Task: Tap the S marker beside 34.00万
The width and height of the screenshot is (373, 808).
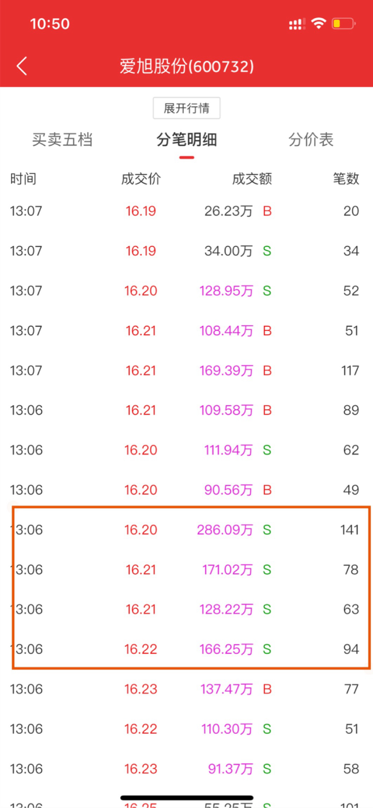Action: (267, 251)
